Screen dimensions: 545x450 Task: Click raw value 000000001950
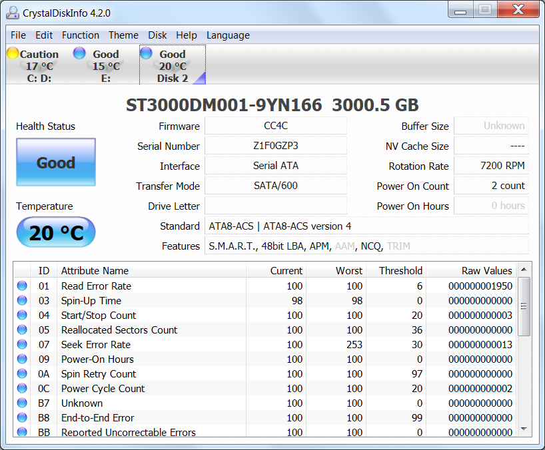click(480, 286)
